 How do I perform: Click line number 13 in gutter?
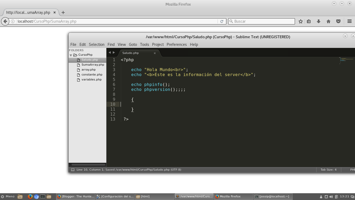(x=113, y=119)
